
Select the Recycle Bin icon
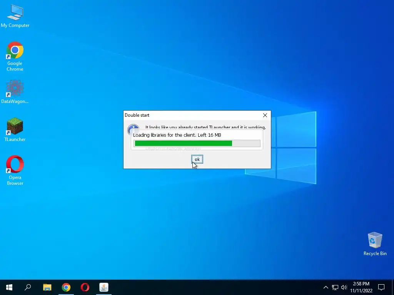tap(375, 244)
